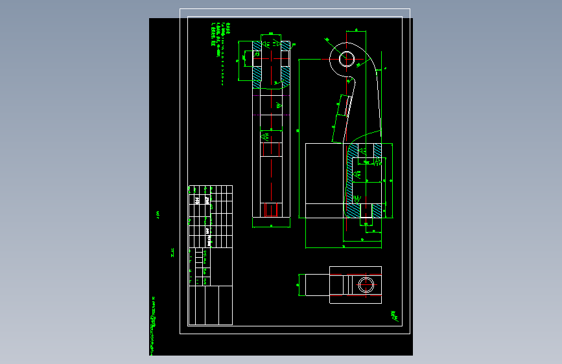The height and width of the screenshot is (364, 562).
Task: Click the bored hole circle in the hook-shaped side view
Action: [347, 59]
